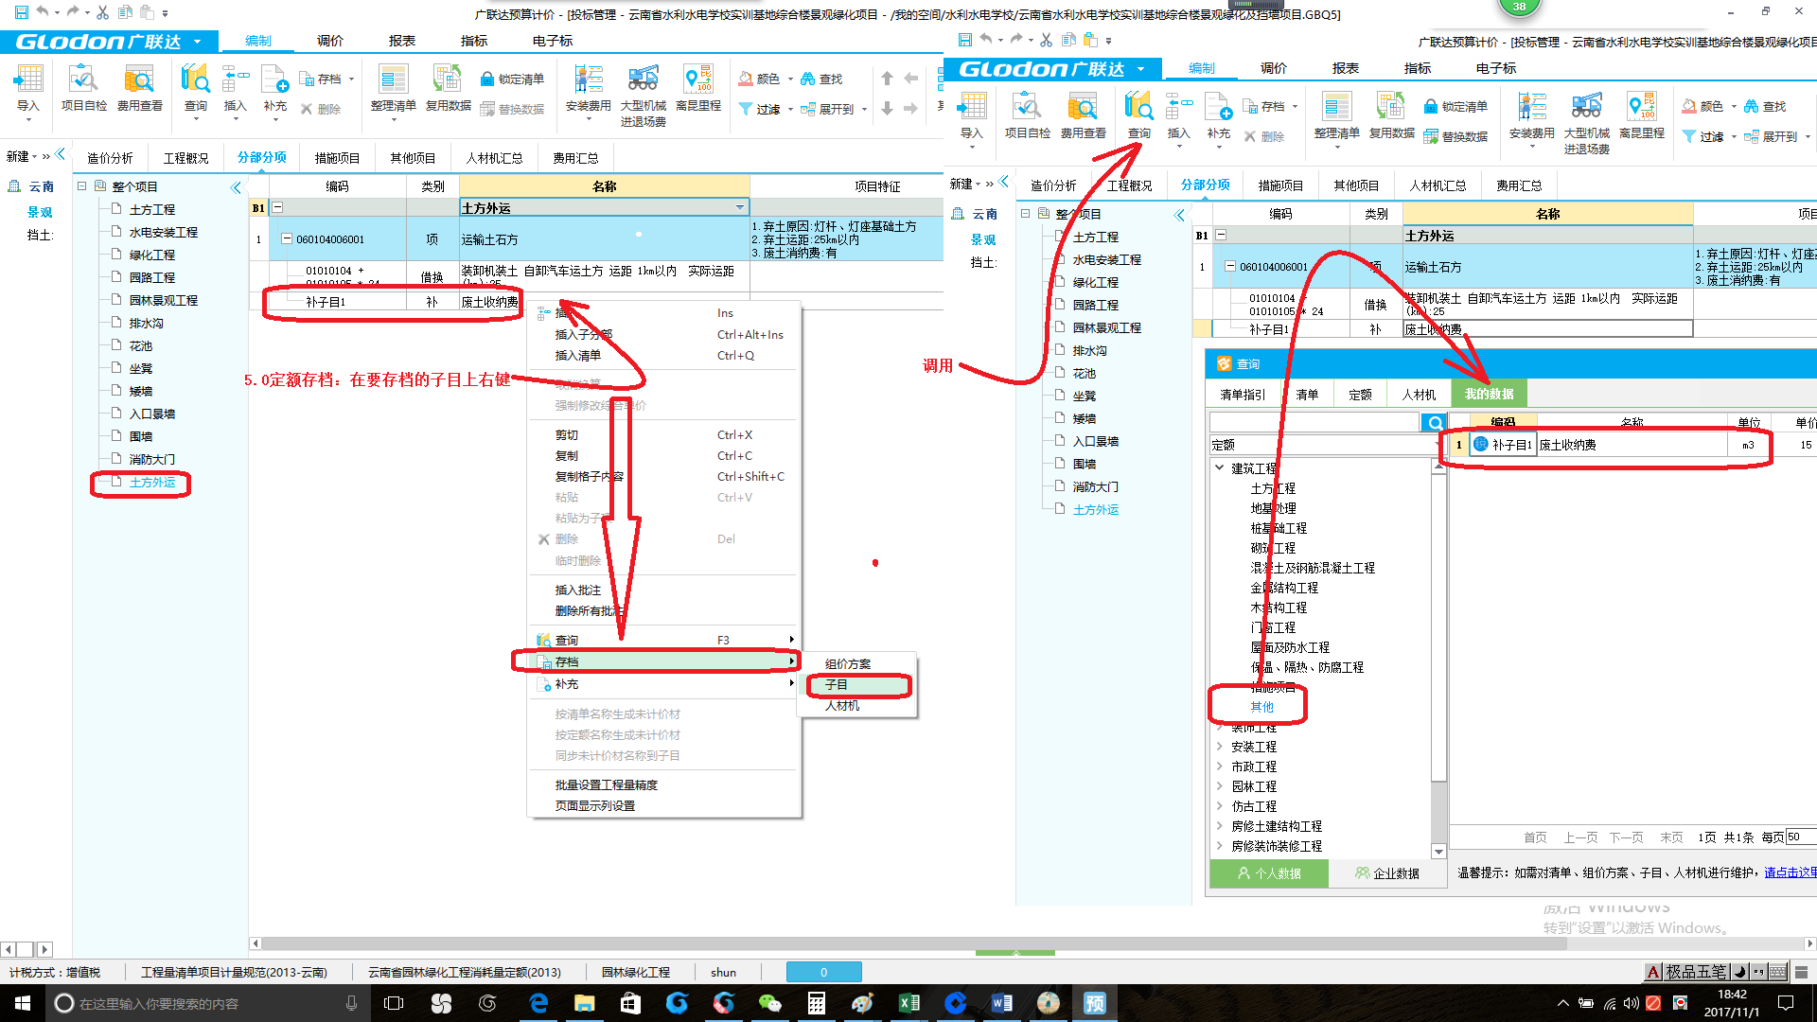Open 措施项目 tab in left window
Viewport: 1817px width, 1022px height.
(x=338, y=158)
